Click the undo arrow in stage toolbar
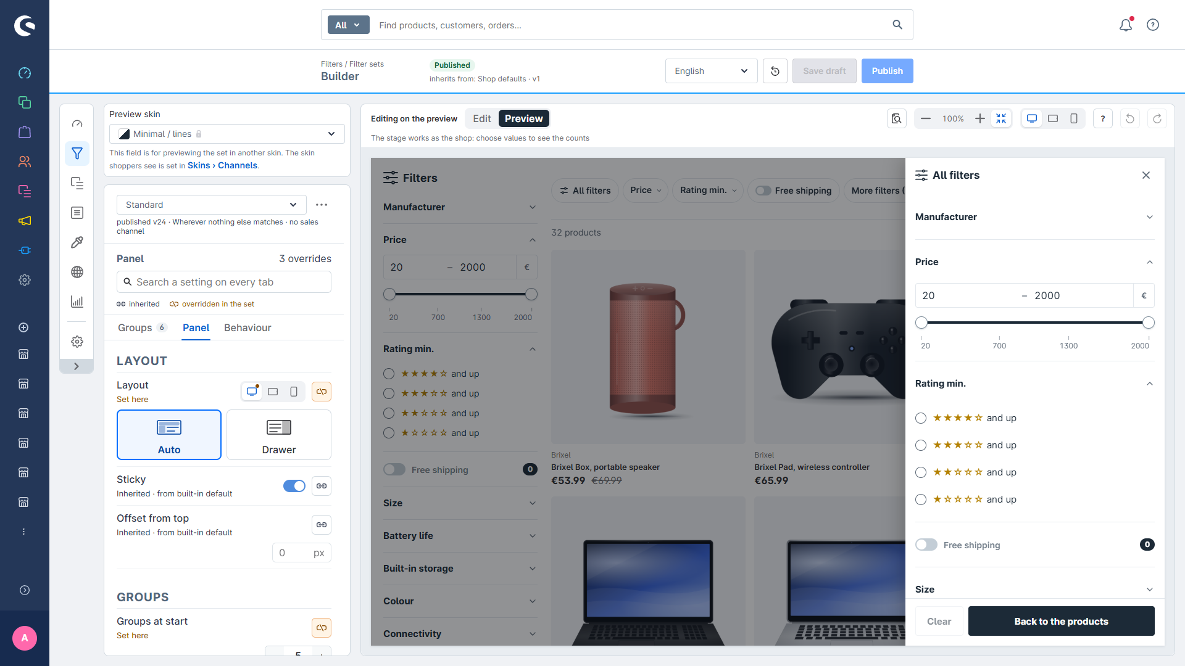 tap(1130, 118)
